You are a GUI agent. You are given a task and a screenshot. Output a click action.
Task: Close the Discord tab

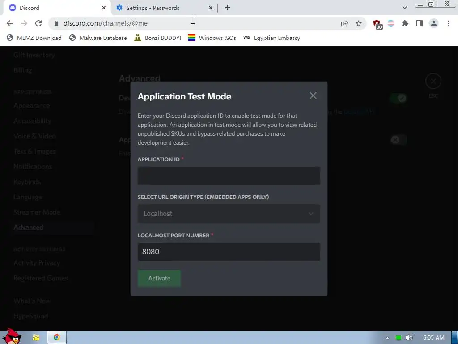tap(104, 8)
